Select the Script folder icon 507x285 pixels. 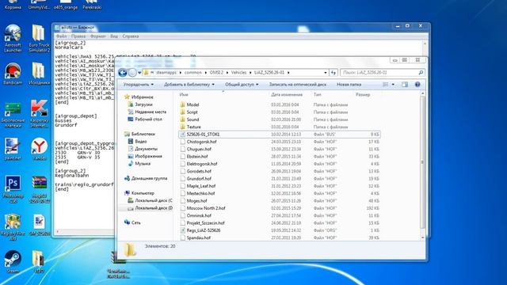click(x=183, y=112)
